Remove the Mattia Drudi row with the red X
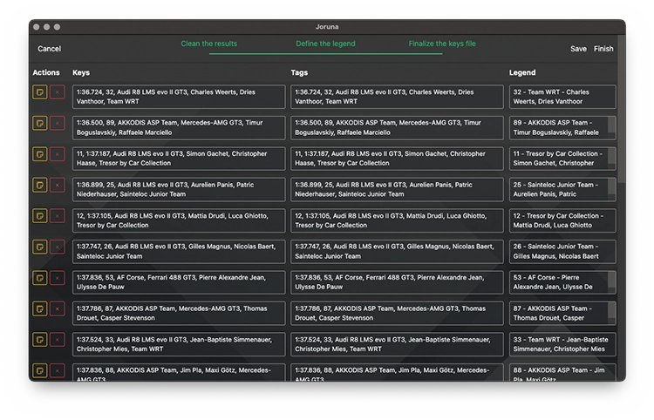The height and width of the screenshot is (420, 654). (58, 216)
